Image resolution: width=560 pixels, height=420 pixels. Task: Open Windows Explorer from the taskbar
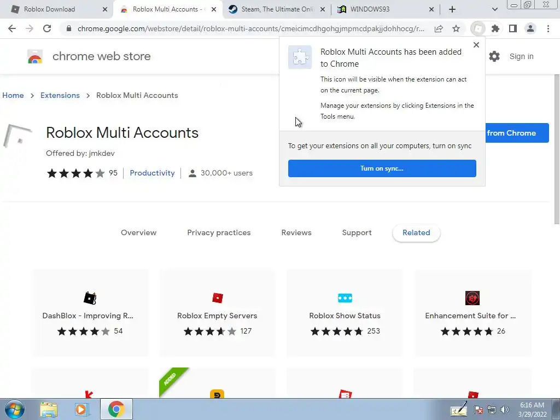(x=49, y=409)
